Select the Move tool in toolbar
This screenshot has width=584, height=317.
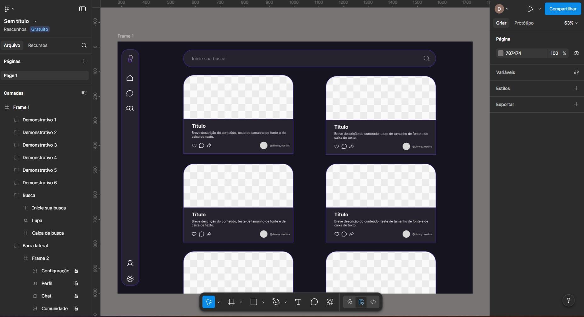point(208,302)
